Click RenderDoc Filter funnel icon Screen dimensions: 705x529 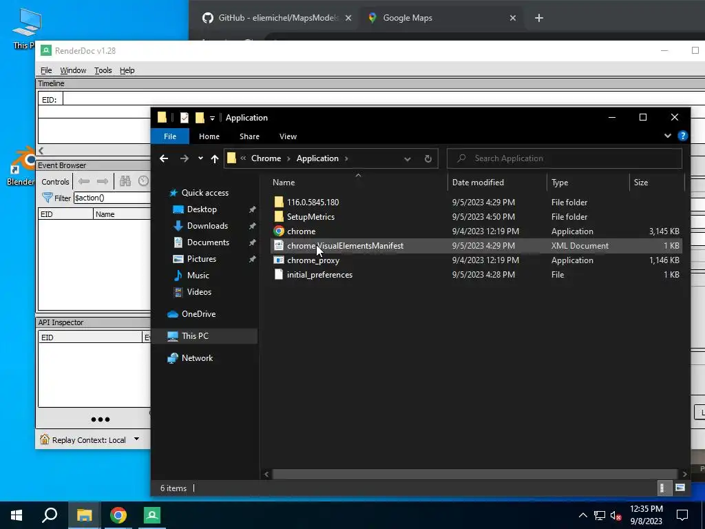47,198
